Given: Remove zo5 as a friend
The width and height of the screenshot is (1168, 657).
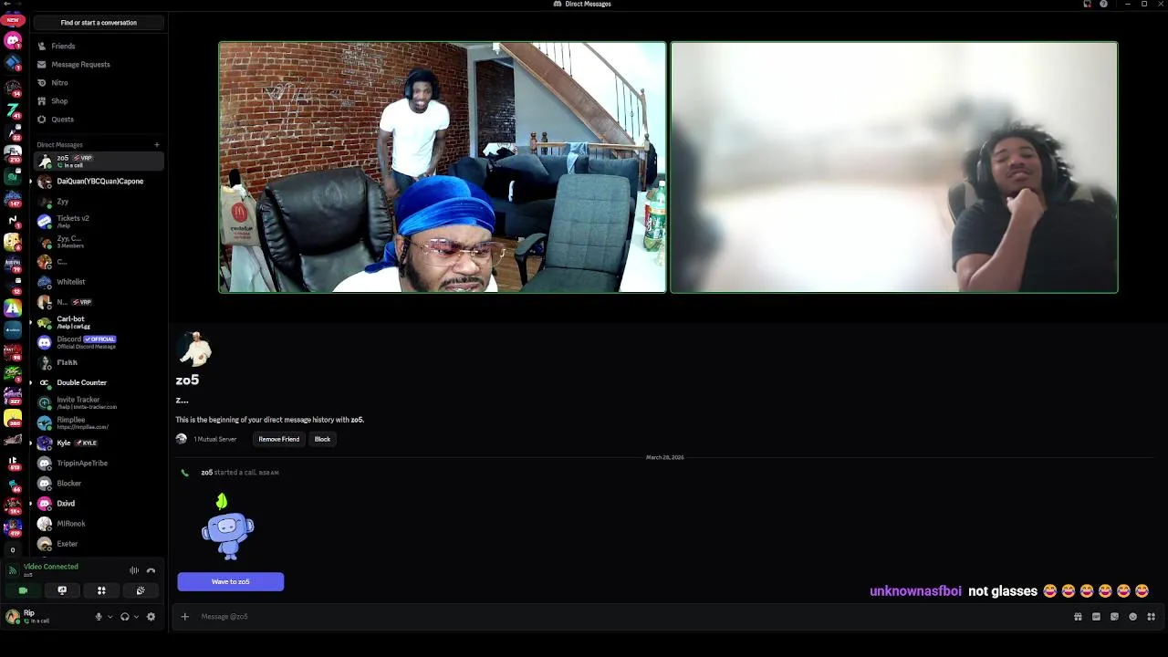Looking at the screenshot, I should pos(279,439).
